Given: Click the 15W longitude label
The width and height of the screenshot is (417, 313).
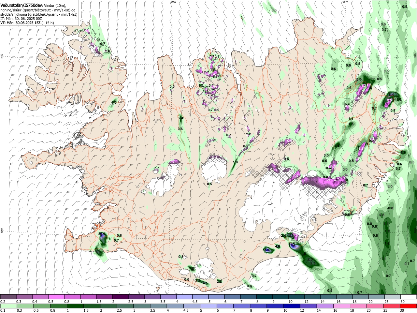Looking at the screenshot, I should [345, 2].
